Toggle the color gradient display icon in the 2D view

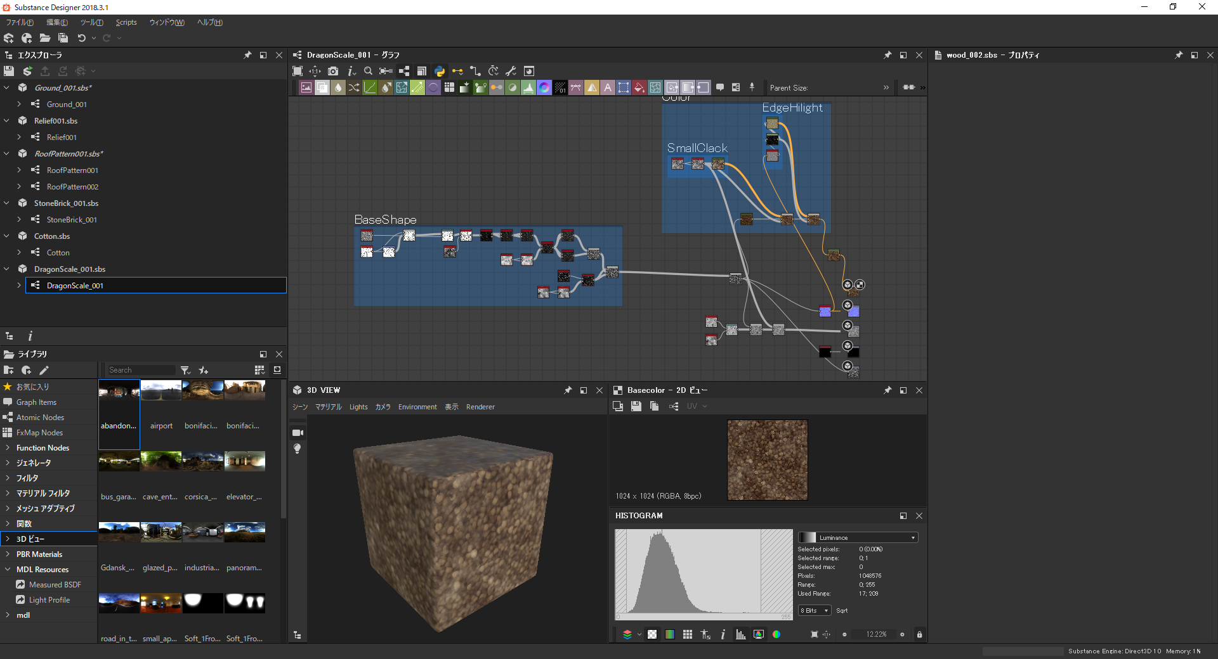(x=670, y=634)
